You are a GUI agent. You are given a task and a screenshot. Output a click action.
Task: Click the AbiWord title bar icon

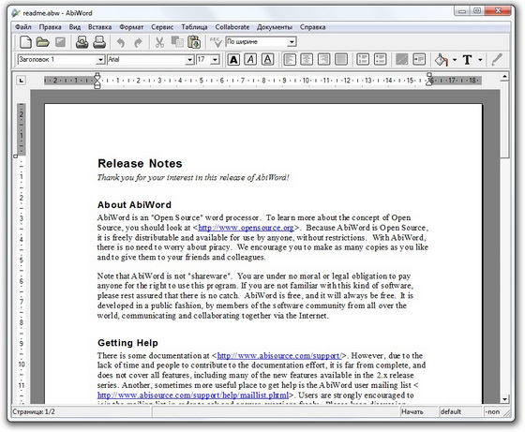[15, 13]
